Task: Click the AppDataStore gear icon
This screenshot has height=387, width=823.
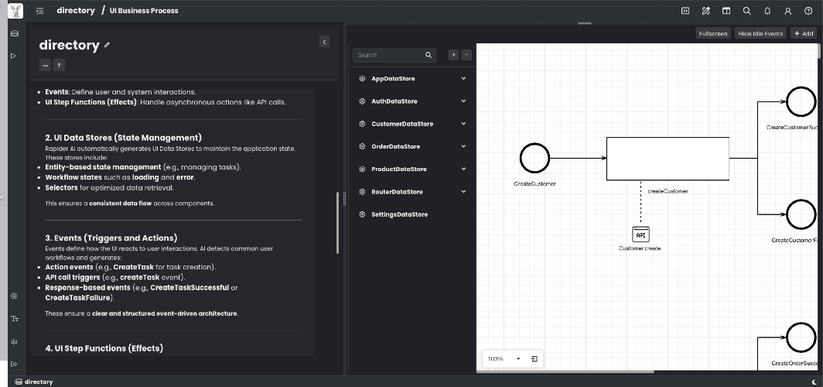Action: click(x=362, y=79)
